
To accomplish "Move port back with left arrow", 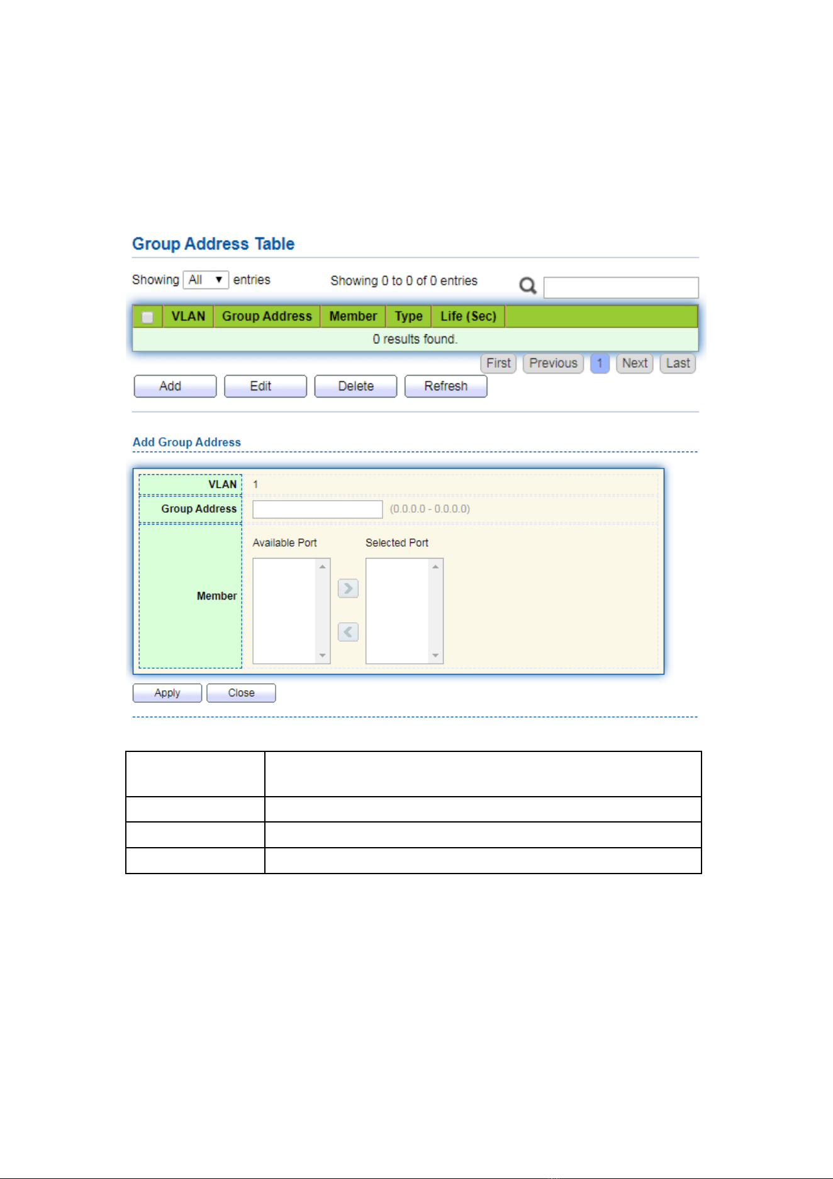I will [x=348, y=632].
